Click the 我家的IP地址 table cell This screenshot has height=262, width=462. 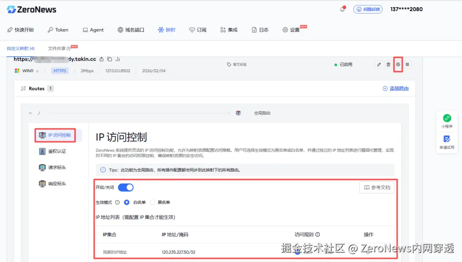point(115,252)
